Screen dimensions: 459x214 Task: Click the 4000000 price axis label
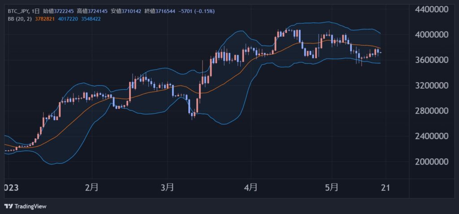[x=432, y=35]
